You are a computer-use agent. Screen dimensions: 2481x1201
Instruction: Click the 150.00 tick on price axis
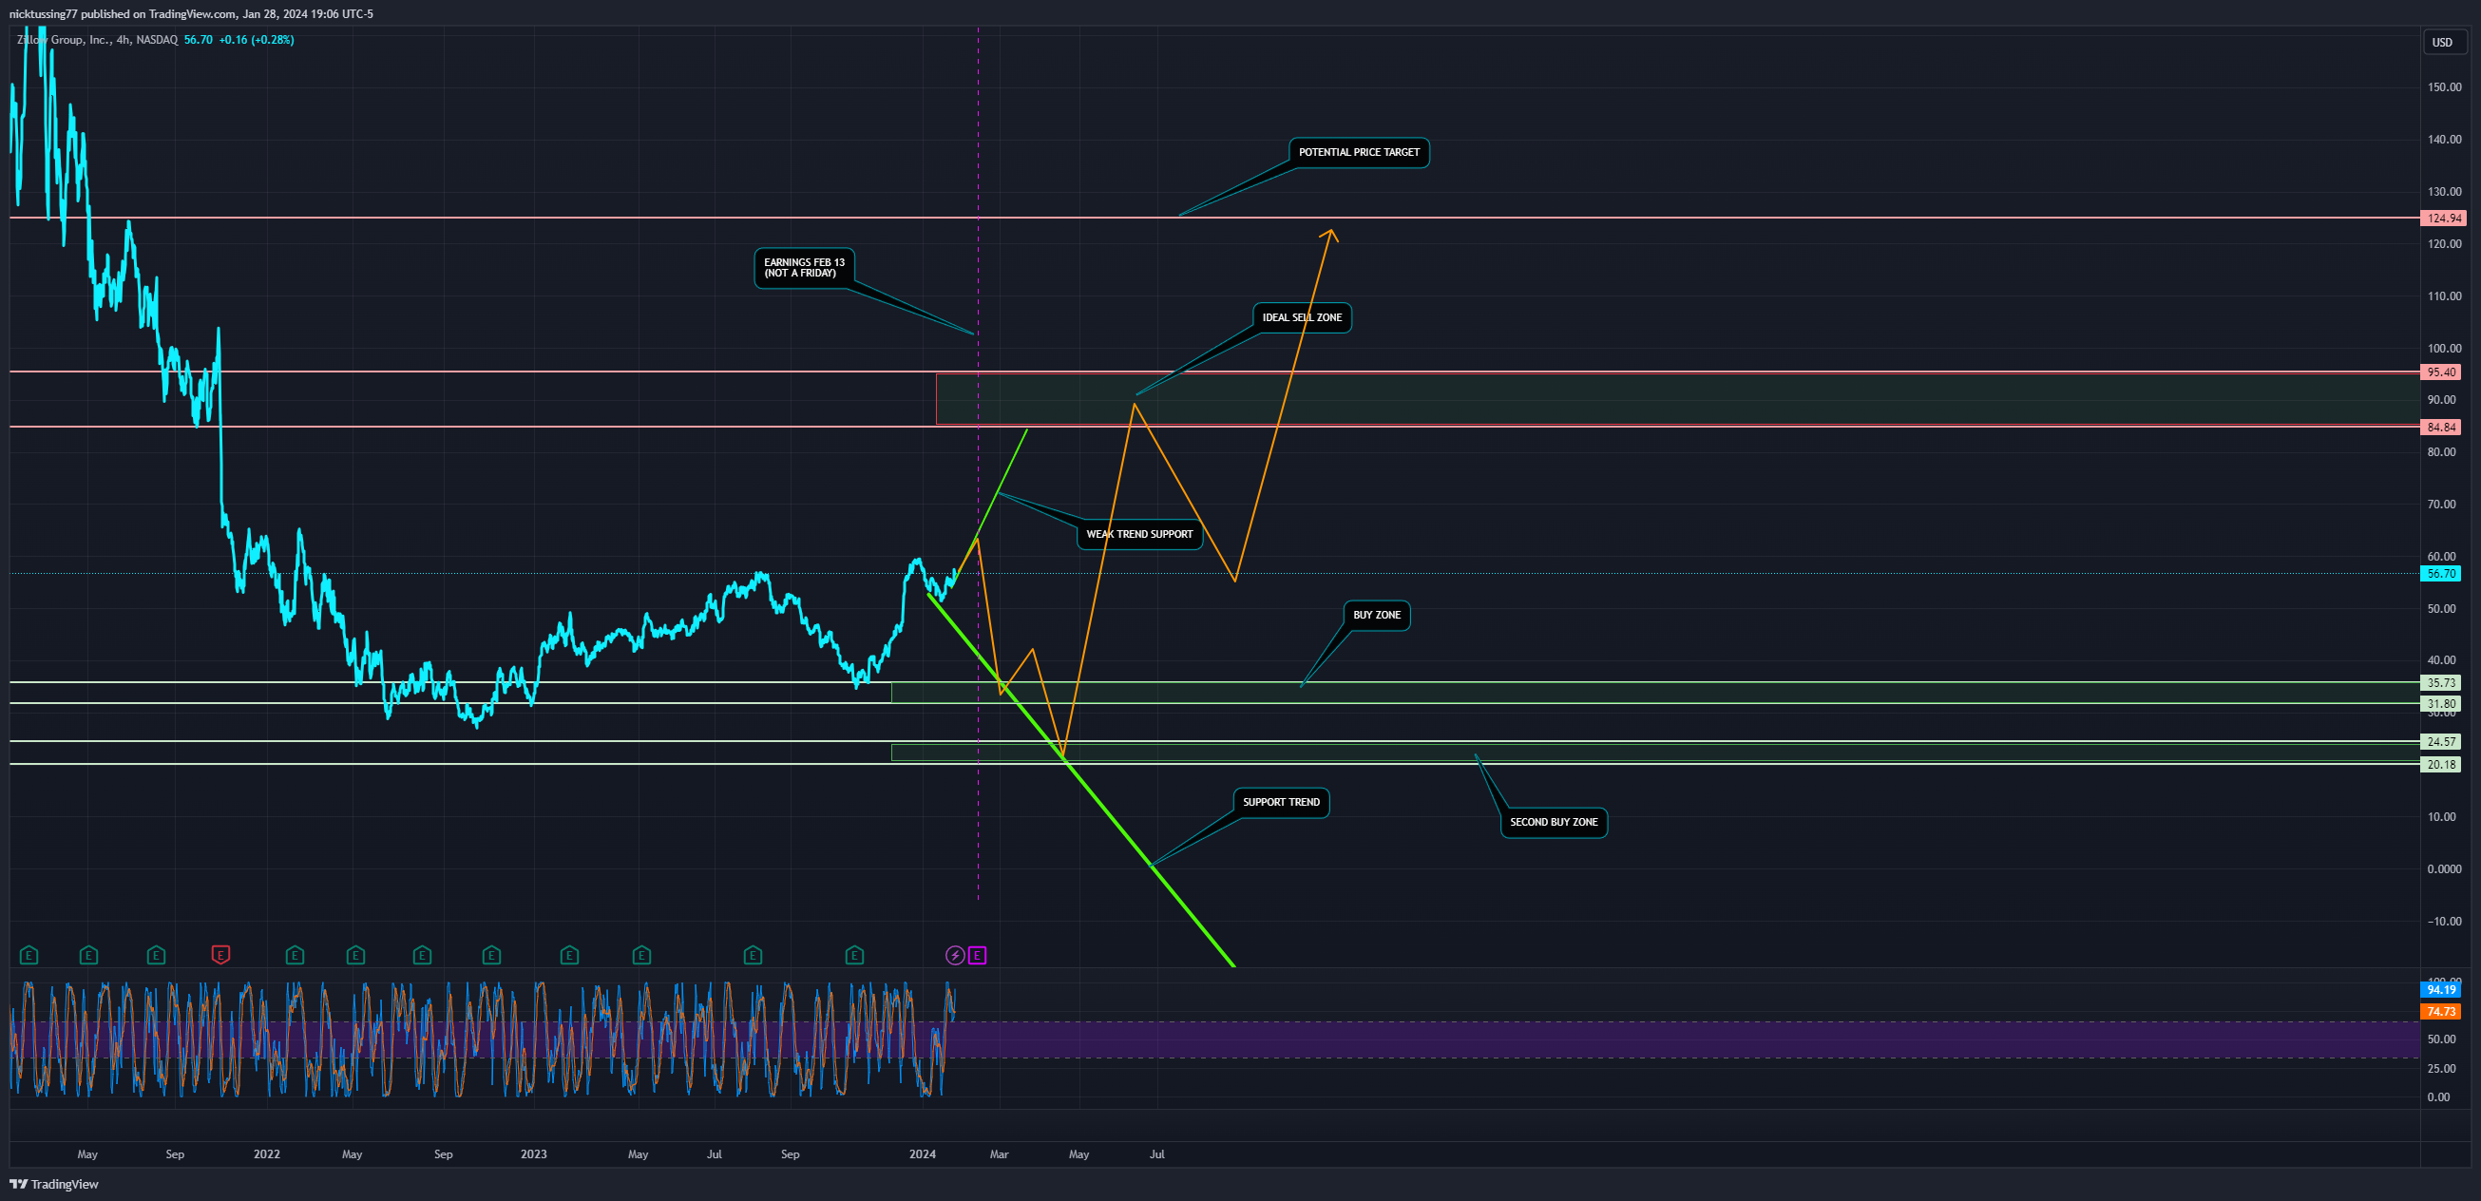pos(2444,86)
